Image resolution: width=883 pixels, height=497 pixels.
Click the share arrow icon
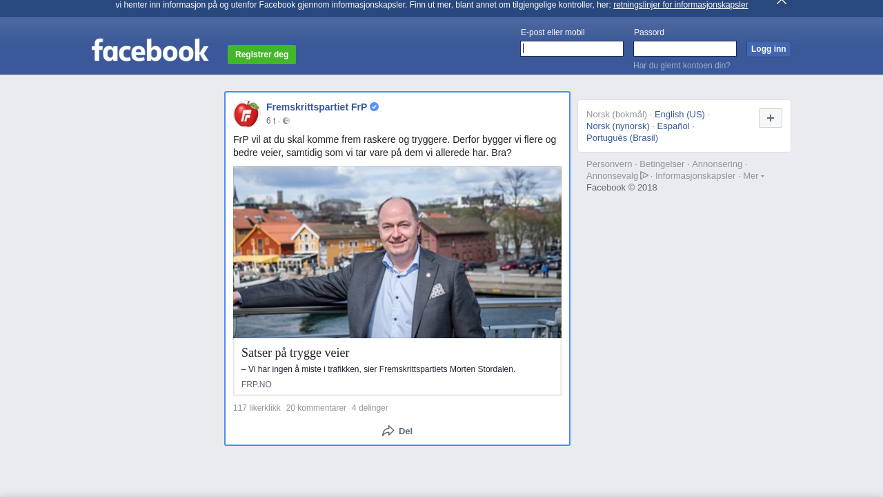pyautogui.click(x=388, y=431)
